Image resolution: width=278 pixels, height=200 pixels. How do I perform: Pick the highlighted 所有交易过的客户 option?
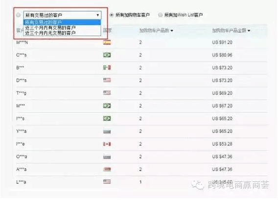pyautogui.click(x=62, y=22)
